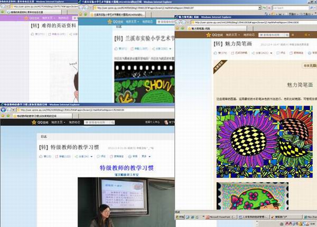Select 特级教师的教学习惯 browser tab
Image resolution: width=317 pixels, height=227 pixels.
[x=42, y=116]
